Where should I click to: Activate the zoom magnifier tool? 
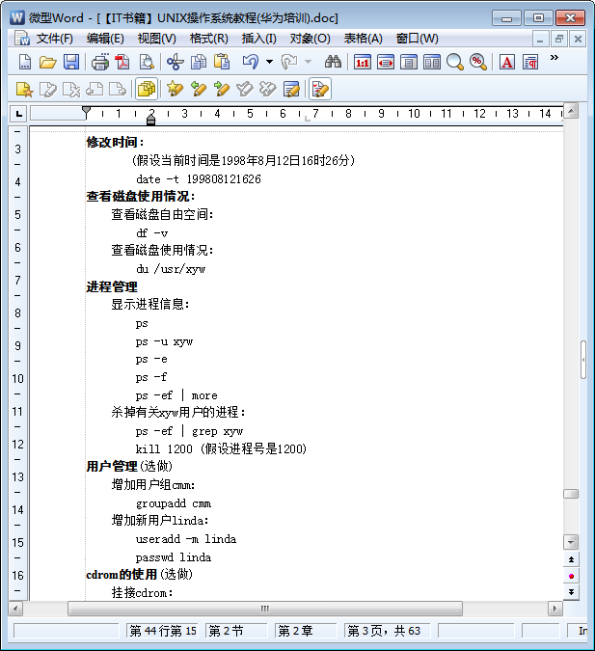[455, 63]
